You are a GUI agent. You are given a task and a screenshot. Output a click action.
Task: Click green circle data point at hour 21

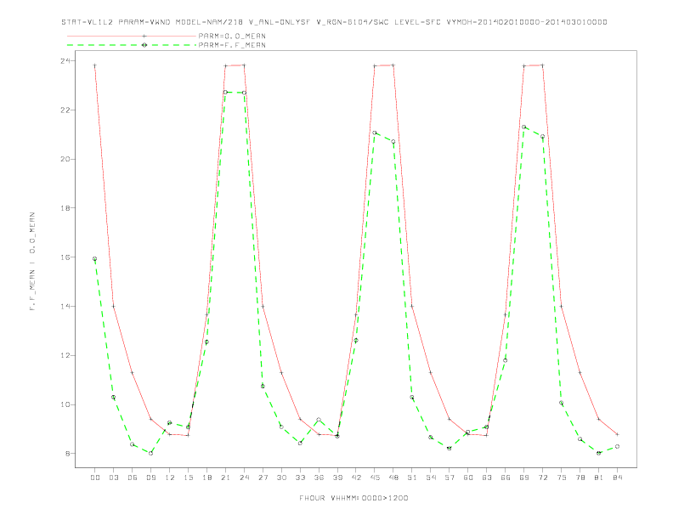coord(225,93)
